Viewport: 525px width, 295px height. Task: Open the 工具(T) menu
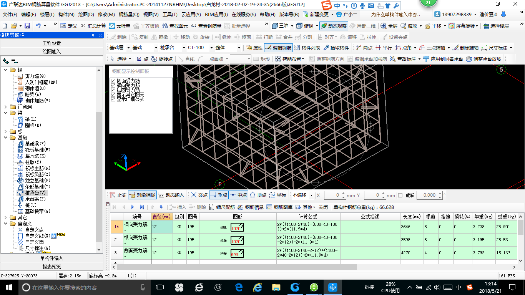point(170,14)
